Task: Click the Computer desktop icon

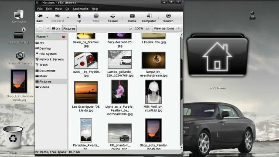Action: (19, 17)
